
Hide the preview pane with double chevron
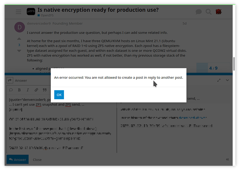(x=227, y=160)
